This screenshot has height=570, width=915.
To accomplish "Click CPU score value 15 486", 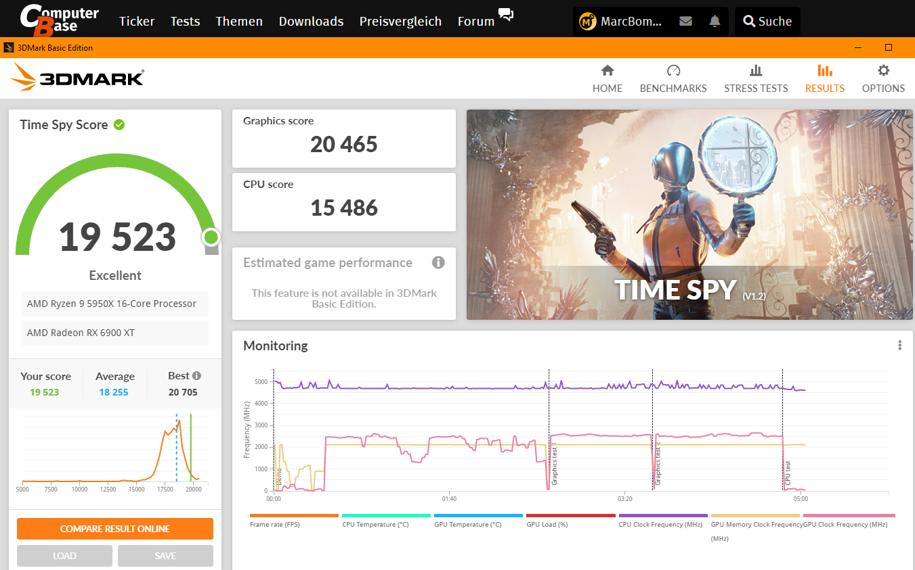I will click(344, 208).
